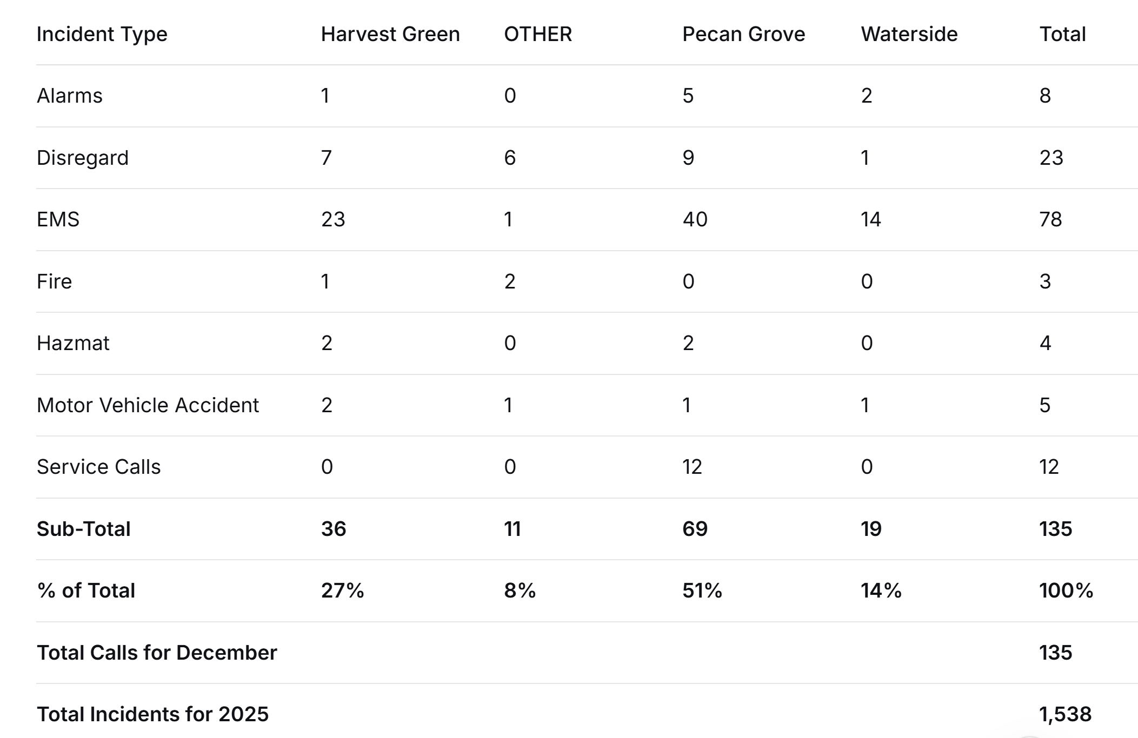Click the Fire row label
The image size is (1138, 738).
54,281
